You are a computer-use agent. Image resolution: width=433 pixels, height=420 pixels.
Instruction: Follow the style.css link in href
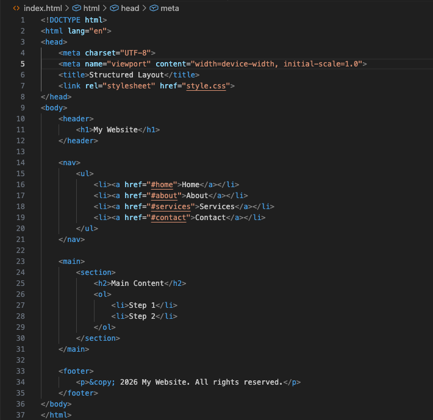(x=206, y=86)
